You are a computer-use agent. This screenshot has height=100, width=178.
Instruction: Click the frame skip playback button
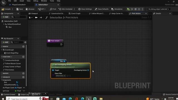132,9
